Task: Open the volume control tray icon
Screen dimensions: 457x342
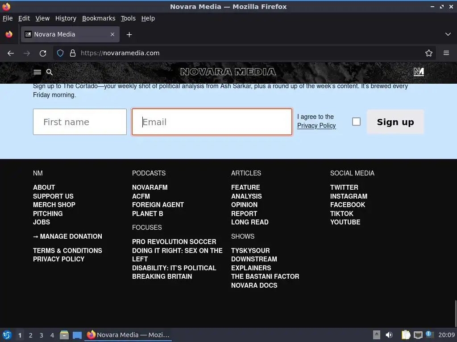Action: tap(389, 335)
